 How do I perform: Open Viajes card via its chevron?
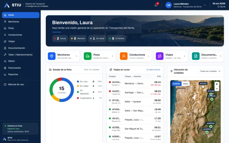click(x=185, y=56)
